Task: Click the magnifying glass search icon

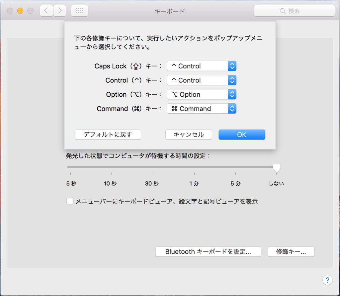Action: tap(283, 11)
